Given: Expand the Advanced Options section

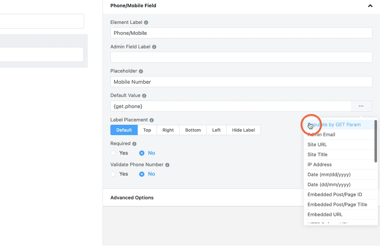Looking at the screenshot, I should point(132,197).
